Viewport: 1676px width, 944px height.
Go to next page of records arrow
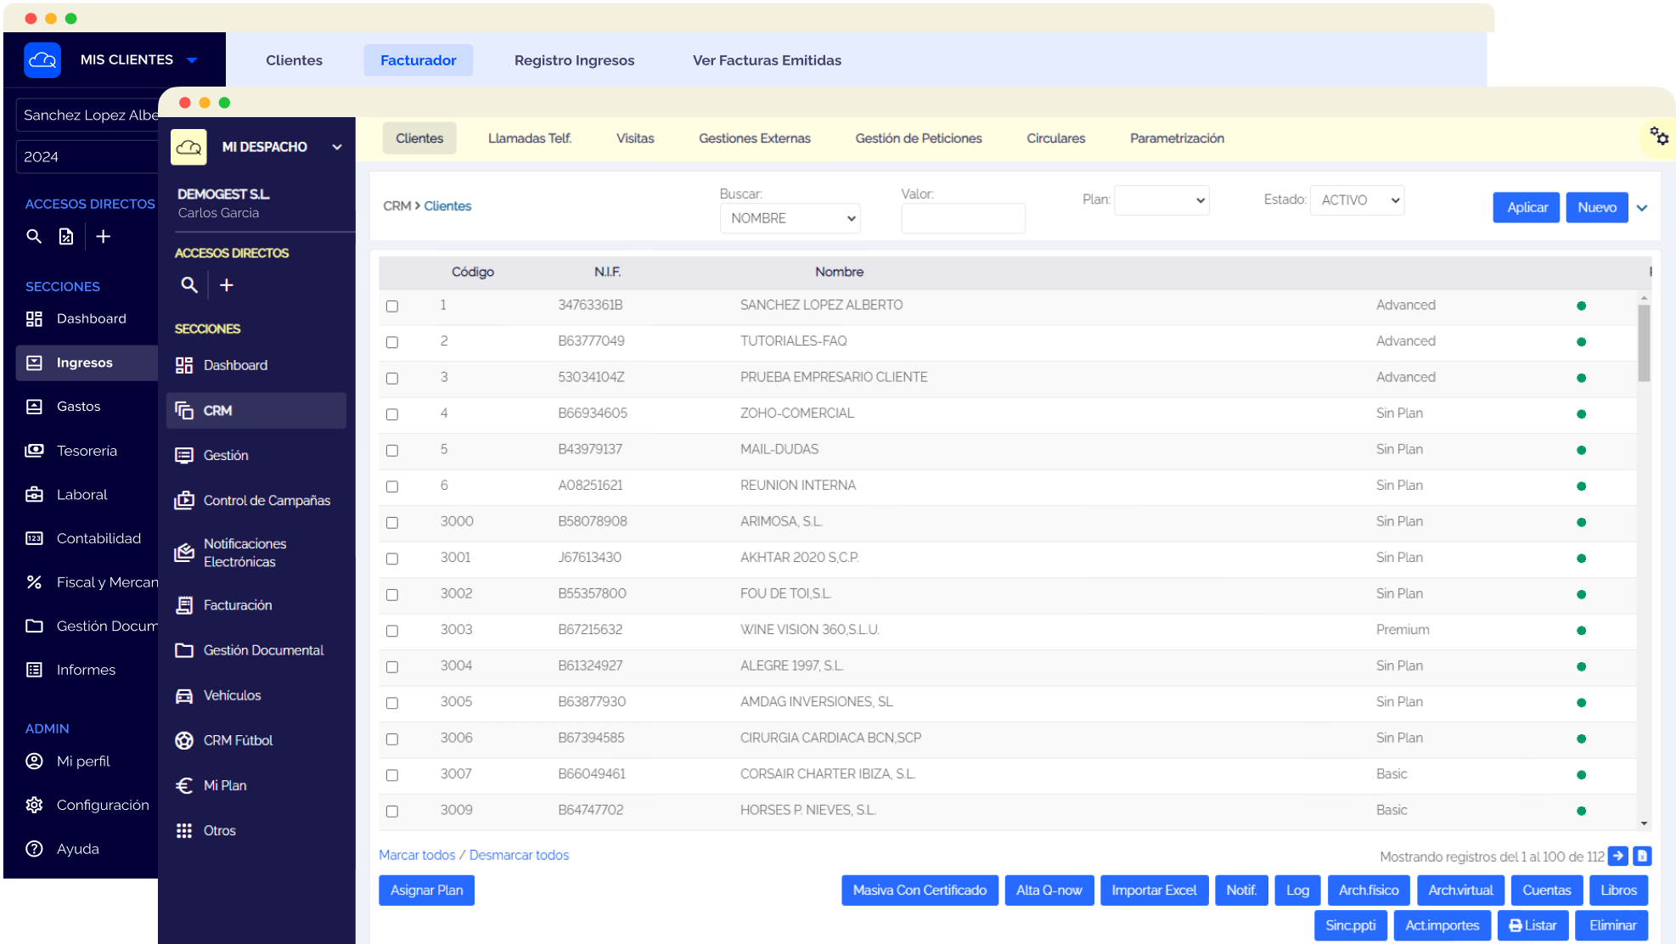click(x=1618, y=856)
